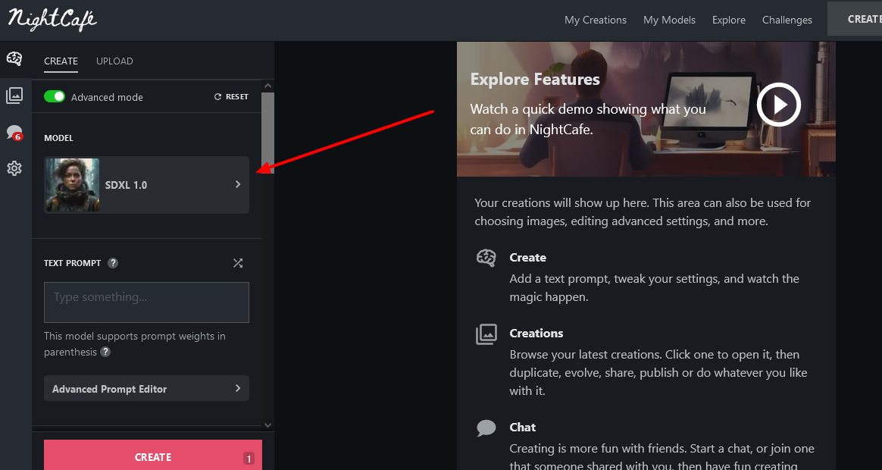
Task: Click the top-right CREATE button in header
Action: tap(855, 19)
